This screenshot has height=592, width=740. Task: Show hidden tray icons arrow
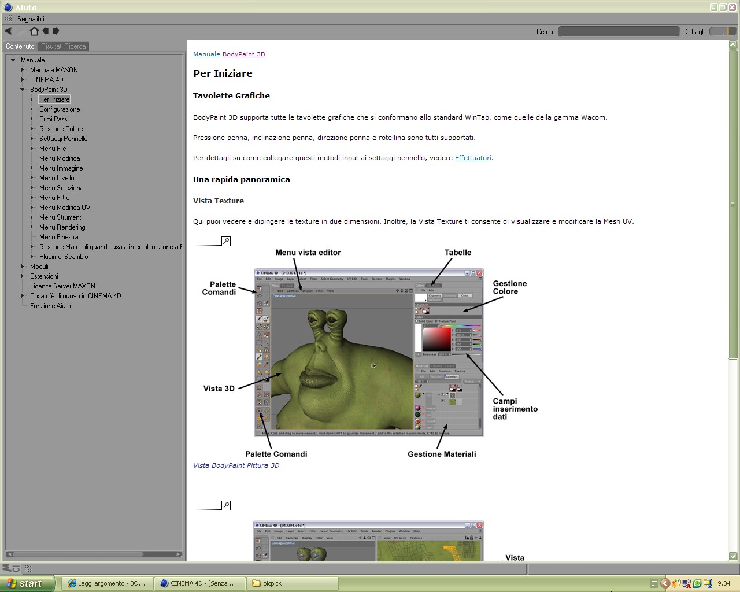(x=665, y=583)
